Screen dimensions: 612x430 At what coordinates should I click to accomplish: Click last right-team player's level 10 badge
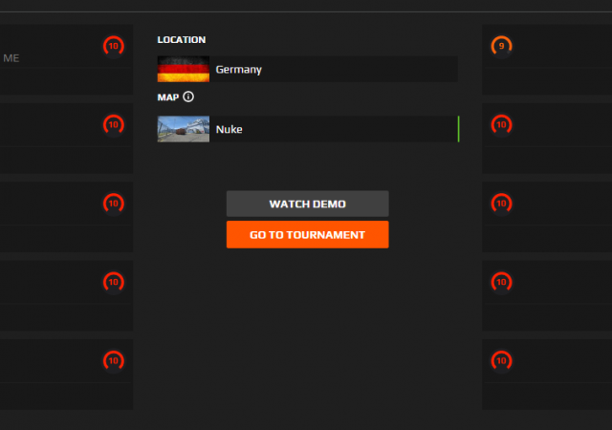click(501, 361)
